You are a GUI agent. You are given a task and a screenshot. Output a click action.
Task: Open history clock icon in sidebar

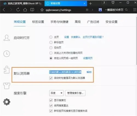tap(7, 54)
